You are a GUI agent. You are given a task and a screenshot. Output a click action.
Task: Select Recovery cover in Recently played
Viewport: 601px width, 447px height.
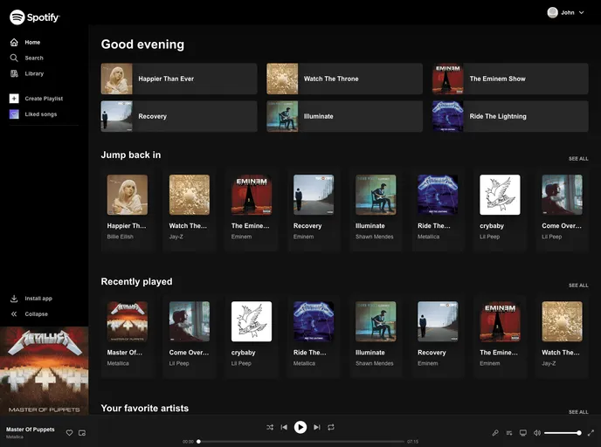438,321
